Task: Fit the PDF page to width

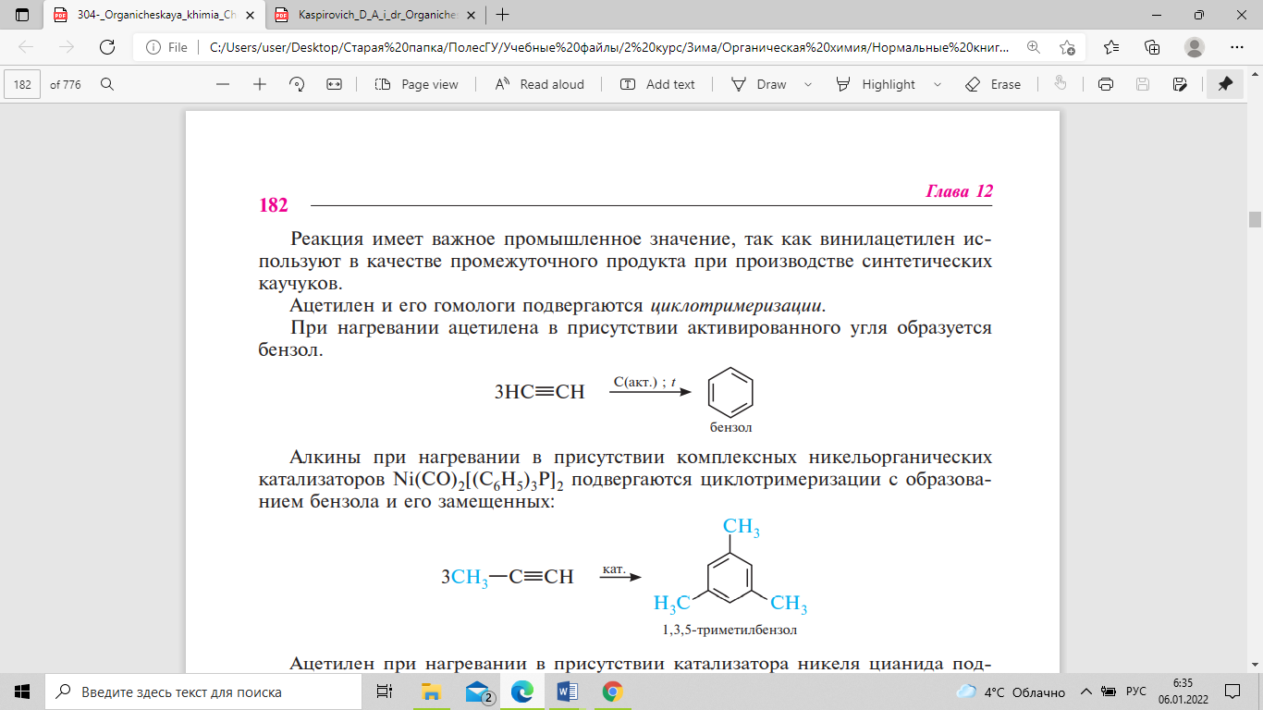Action: (x=334, y=84)
